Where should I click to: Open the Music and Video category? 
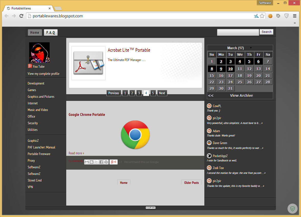tap(38, 110)
